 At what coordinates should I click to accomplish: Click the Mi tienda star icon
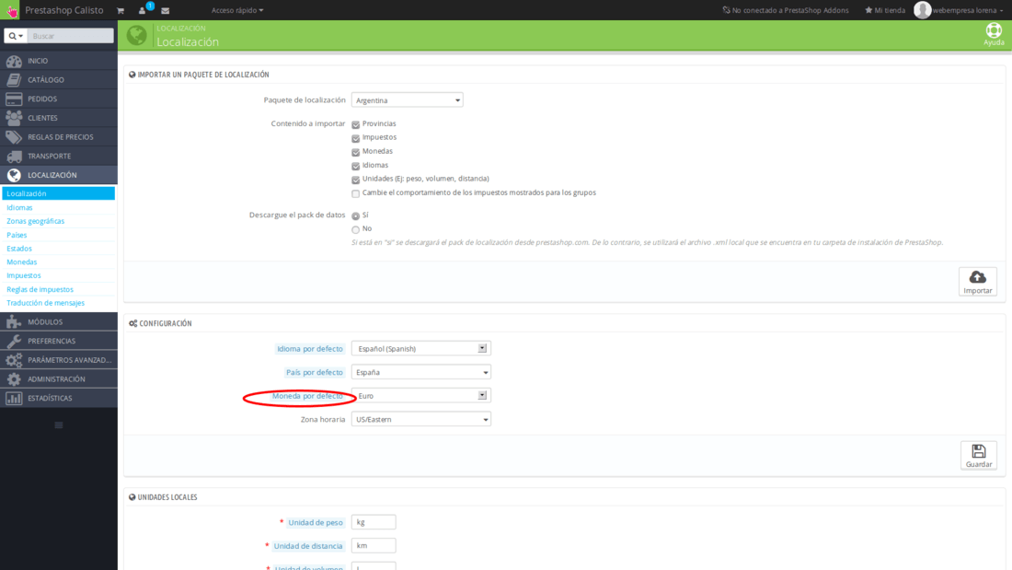pos(868,10)
